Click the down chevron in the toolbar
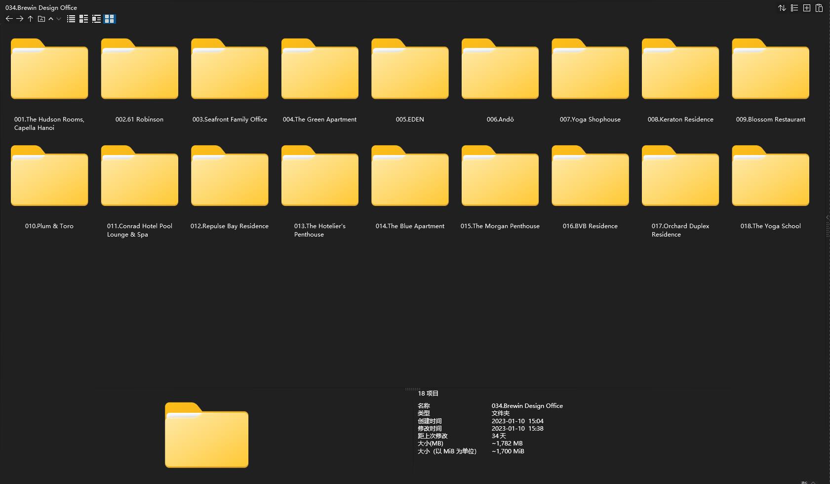 (x=59, y=19)
